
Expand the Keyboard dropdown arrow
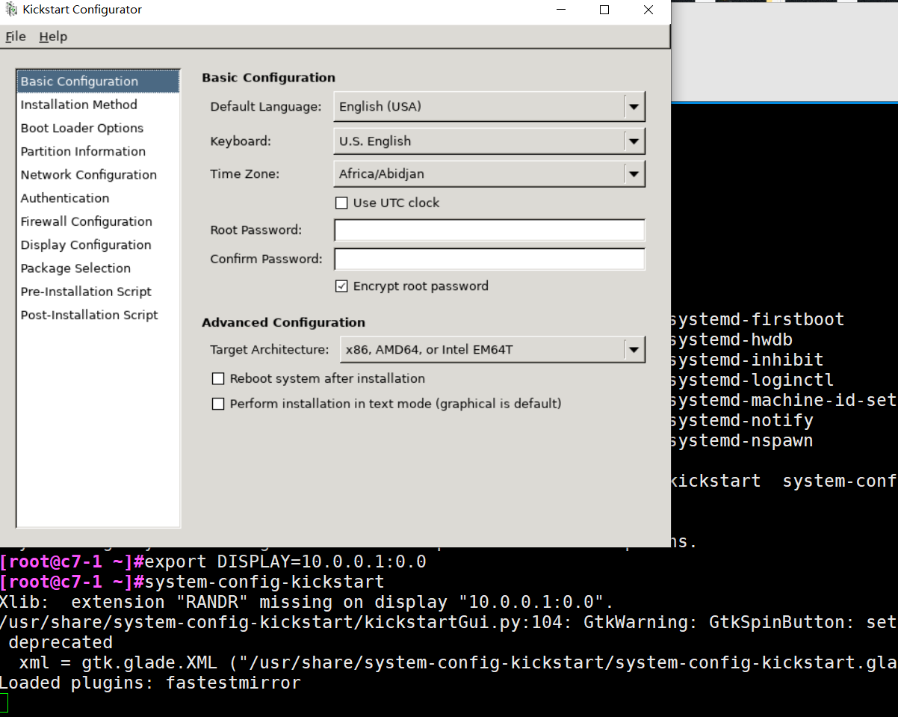(x=634, y=141)
